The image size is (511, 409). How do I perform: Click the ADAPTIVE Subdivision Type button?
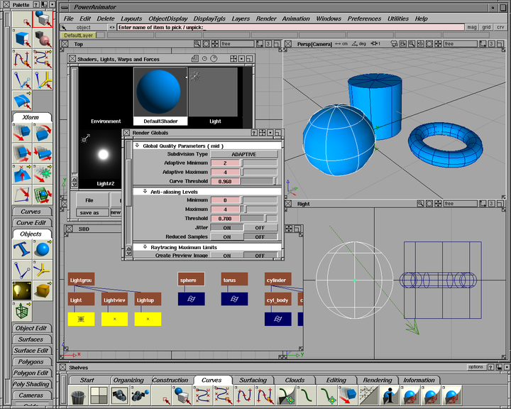click(243, 154)
